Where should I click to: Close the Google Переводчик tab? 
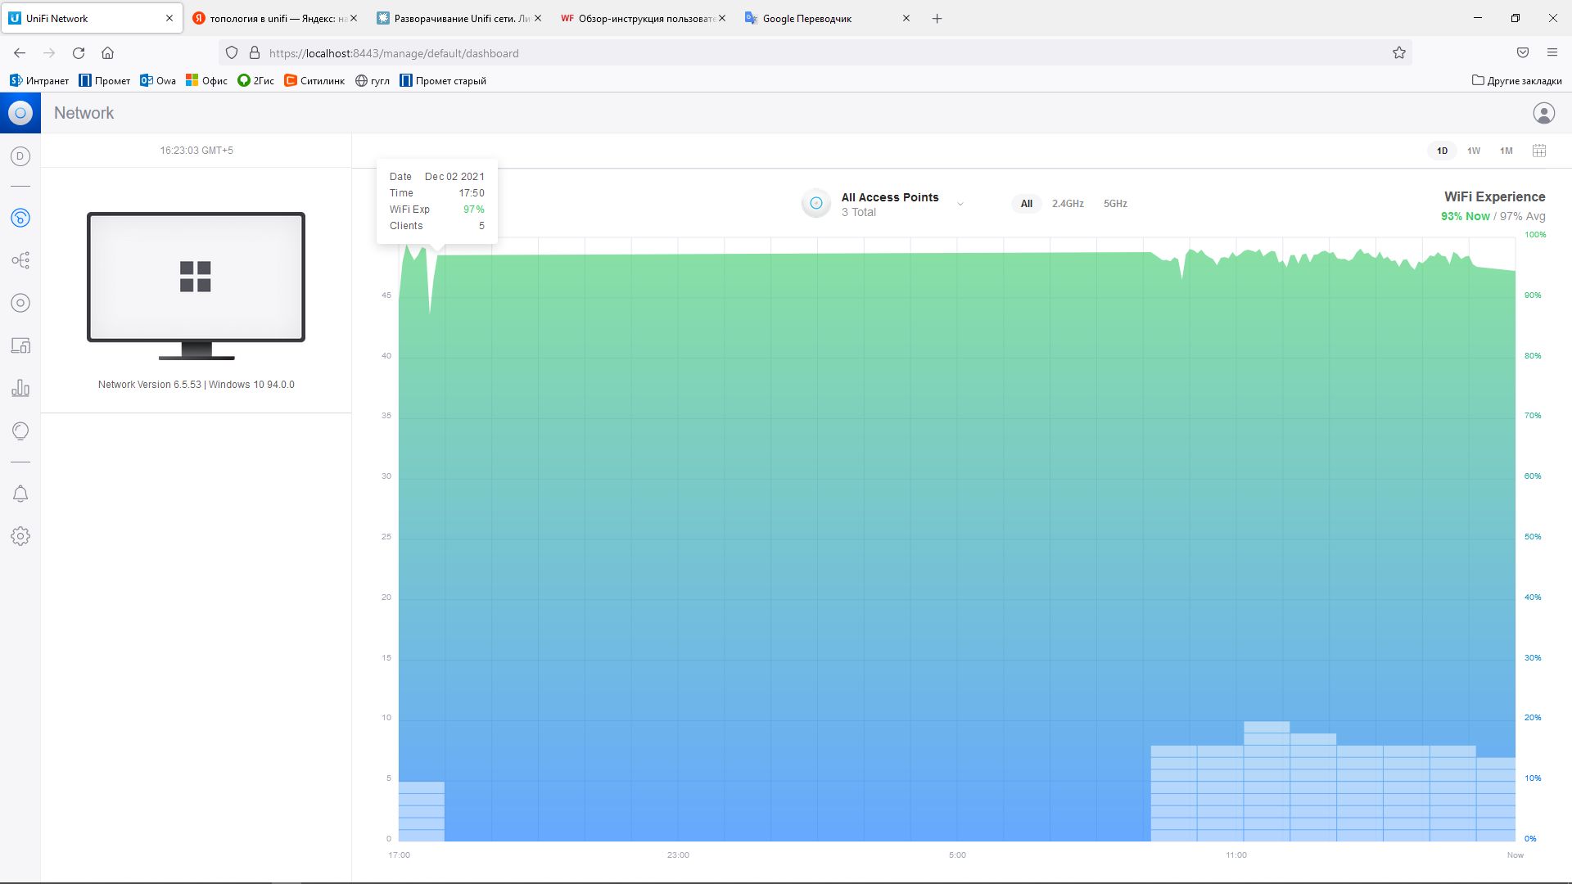coord(906,18)
